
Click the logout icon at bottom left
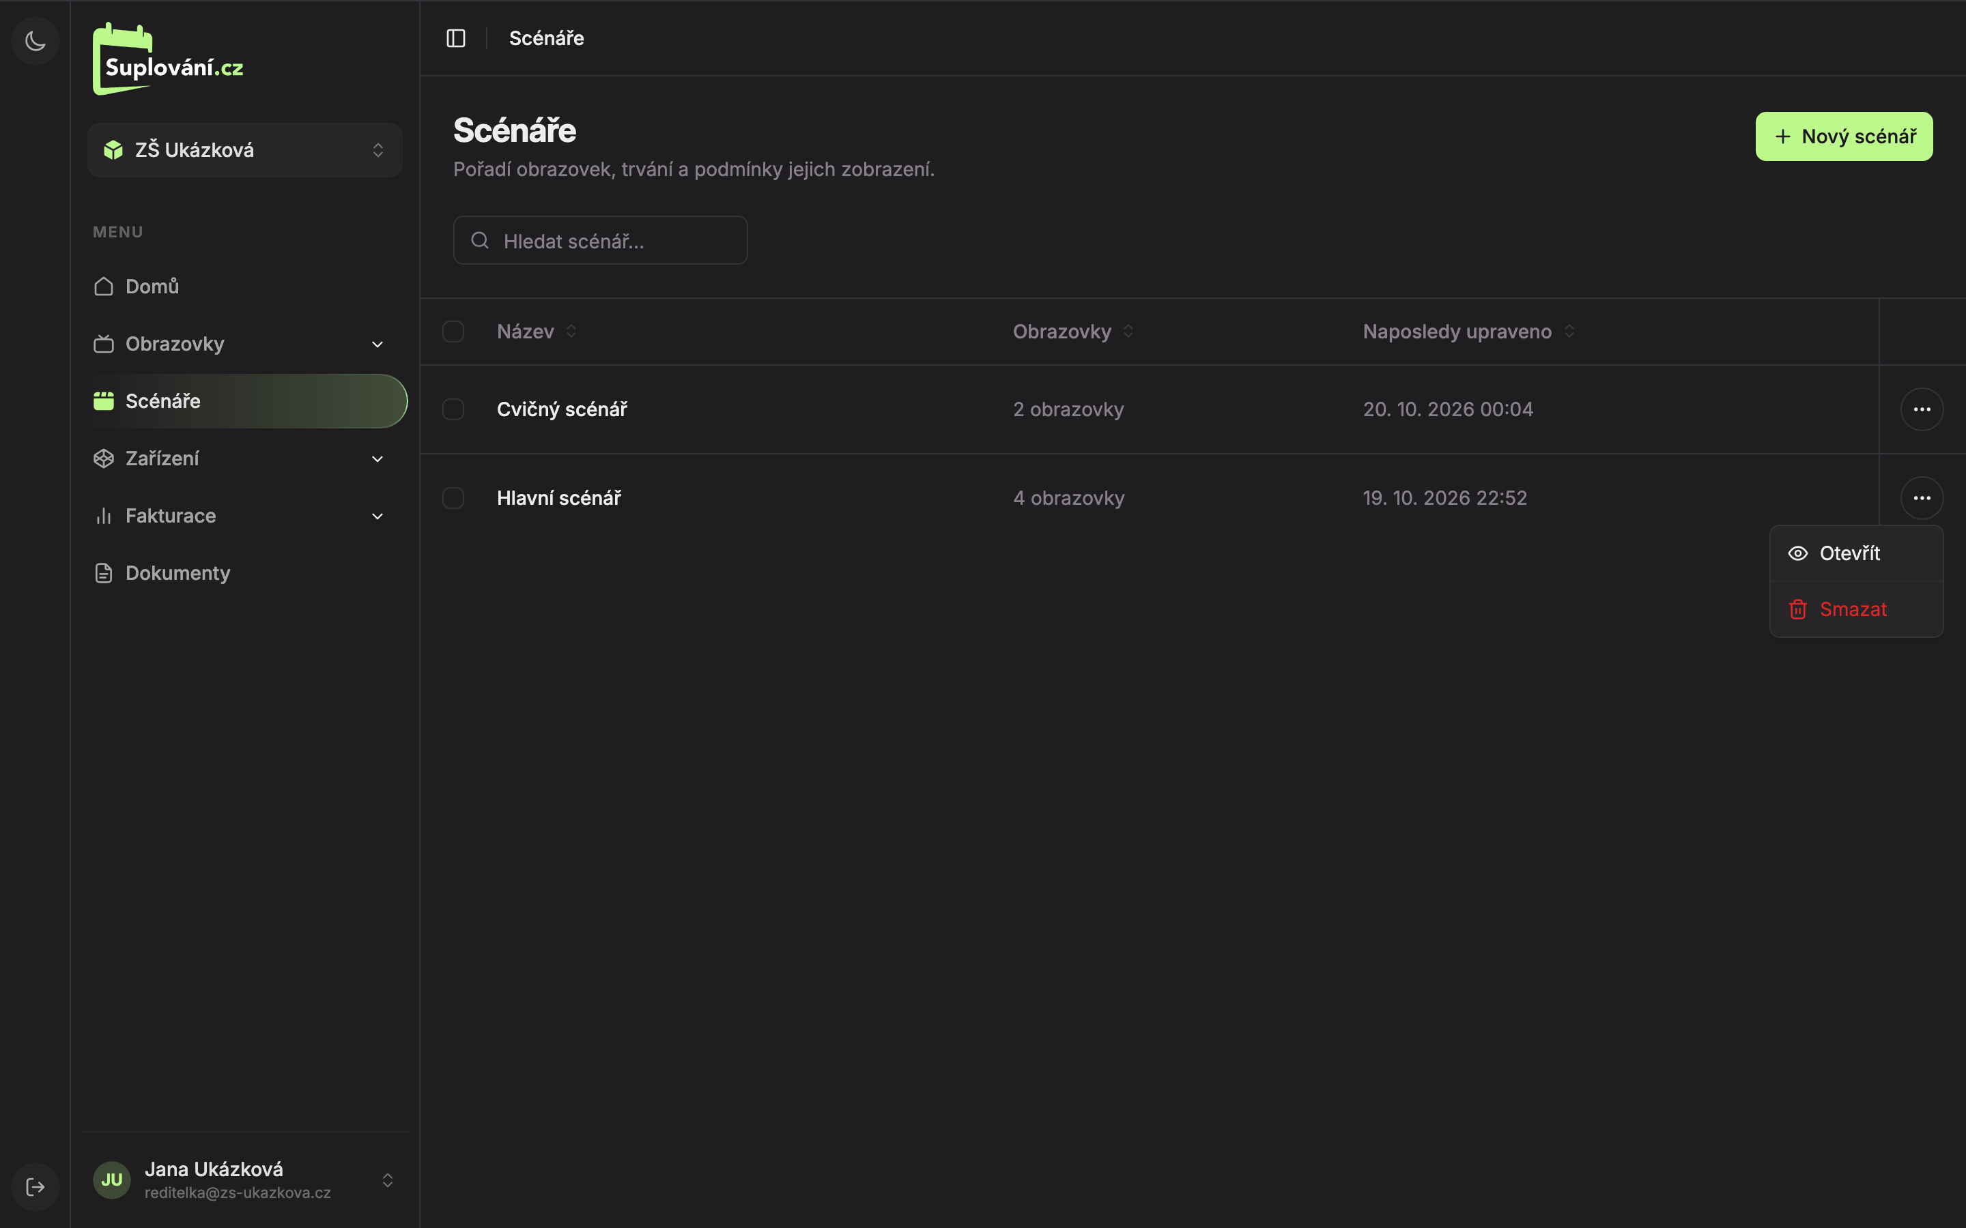point(35,1186)
